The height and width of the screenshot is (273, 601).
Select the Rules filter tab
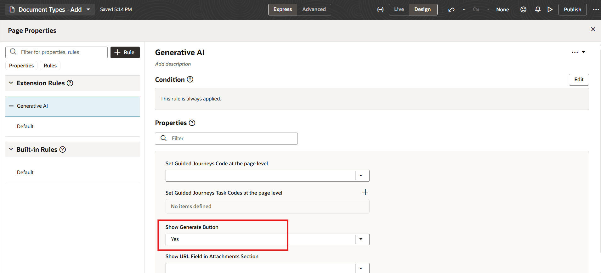[50, 65]
